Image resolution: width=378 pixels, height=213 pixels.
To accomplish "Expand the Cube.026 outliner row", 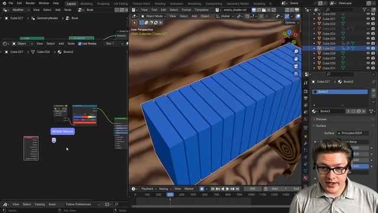I will click(314, 43).
